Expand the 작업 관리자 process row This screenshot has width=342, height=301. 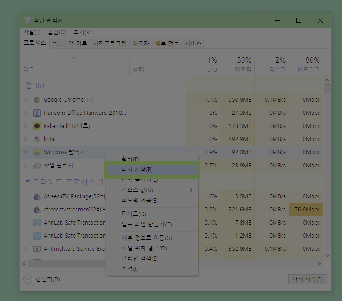(25, 165)
